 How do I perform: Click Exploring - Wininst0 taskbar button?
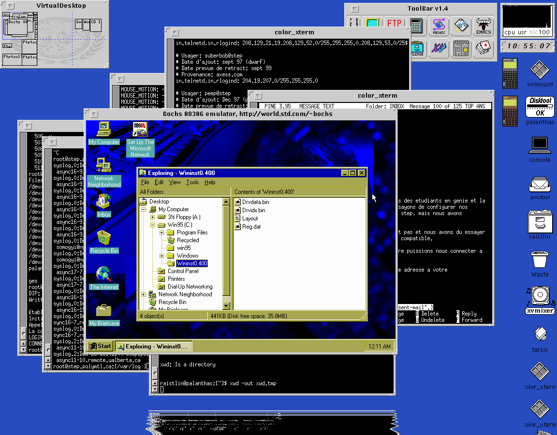(153, 346)
